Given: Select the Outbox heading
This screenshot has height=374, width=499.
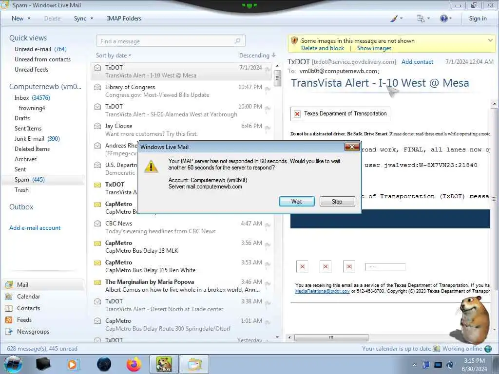Looking at the screenshot, I should click(x=21, y=206).
